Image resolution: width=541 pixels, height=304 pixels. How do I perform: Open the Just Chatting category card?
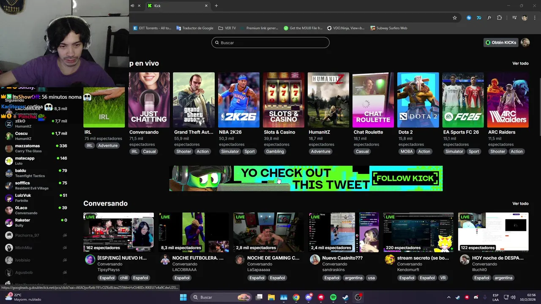click(x=149, y=100)
